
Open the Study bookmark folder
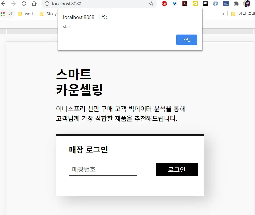point(48,14)
